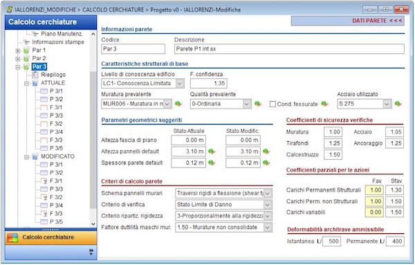The width and height of the screenshot is (415, 265).
Task: Open the Schema pannelli murari dropdown
Action: coord(268,193)
